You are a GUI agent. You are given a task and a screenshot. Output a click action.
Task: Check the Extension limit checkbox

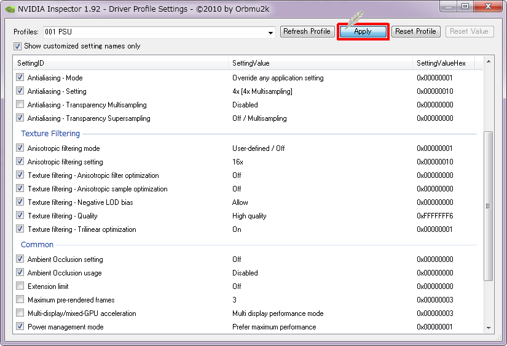(20, 286)
